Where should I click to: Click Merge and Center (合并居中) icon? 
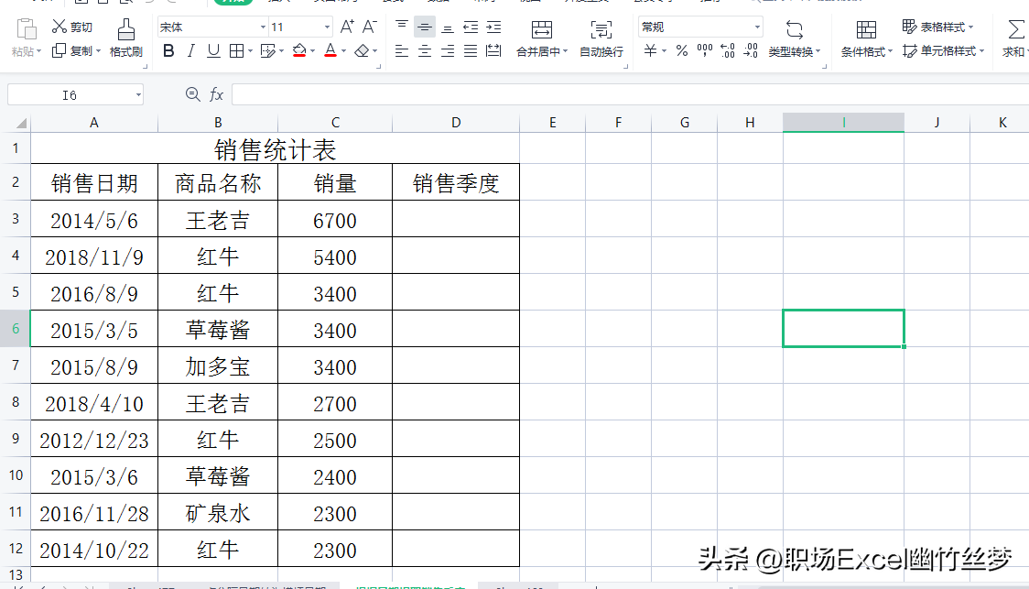click(541, 29)
